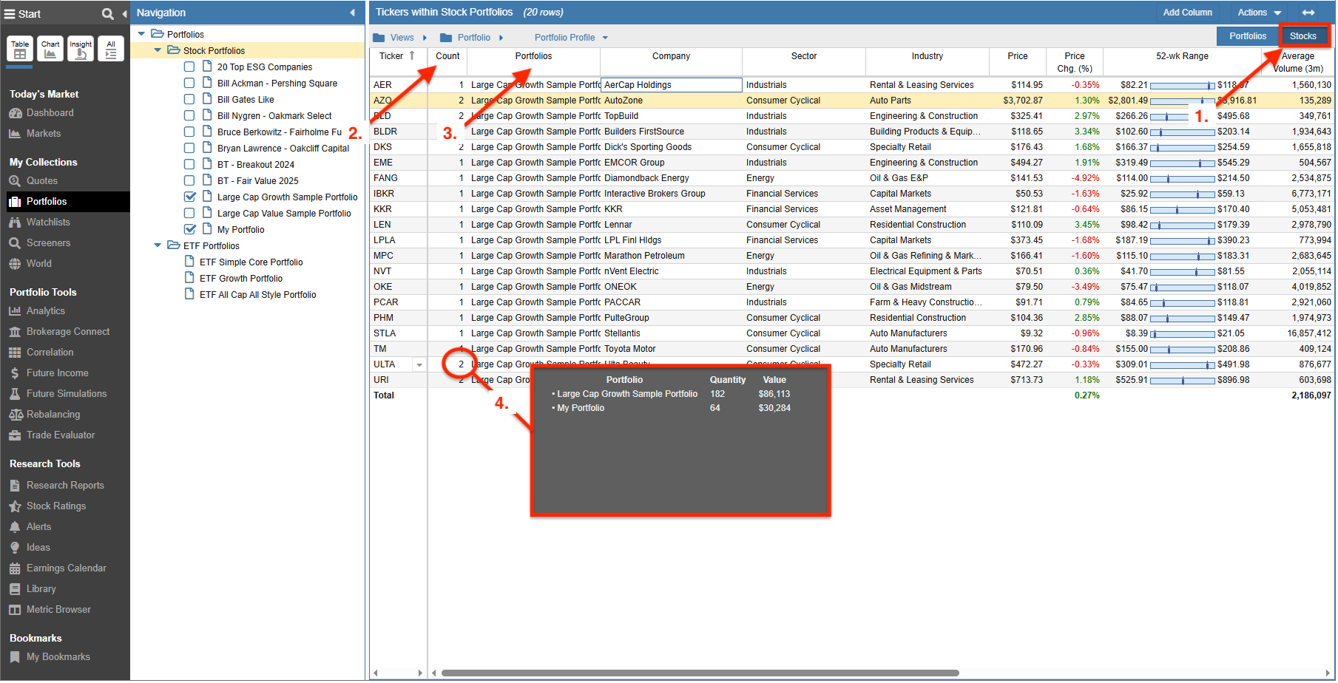Open Stock Ratings

click(x=56, y=506)
